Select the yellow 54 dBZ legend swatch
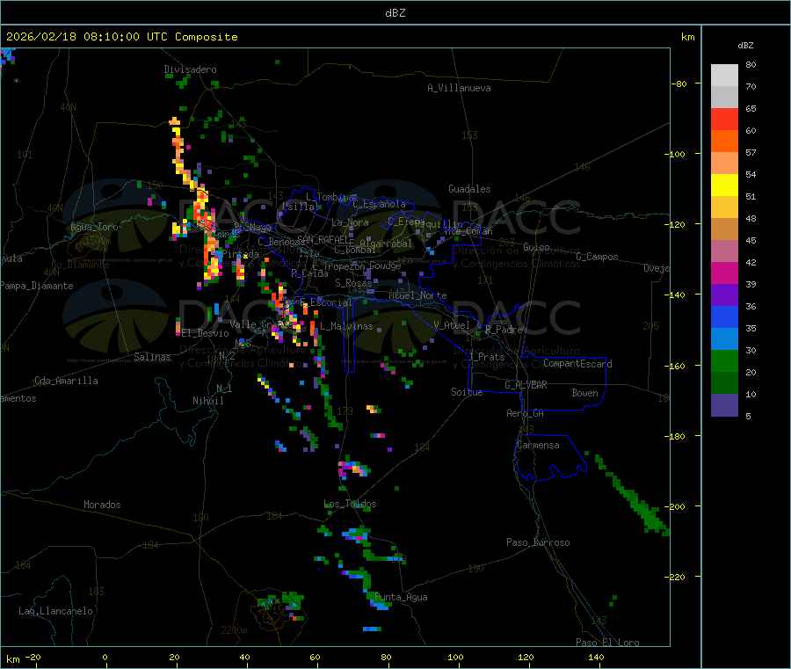Viewport: 791px width, 669px height. [724, 185]
